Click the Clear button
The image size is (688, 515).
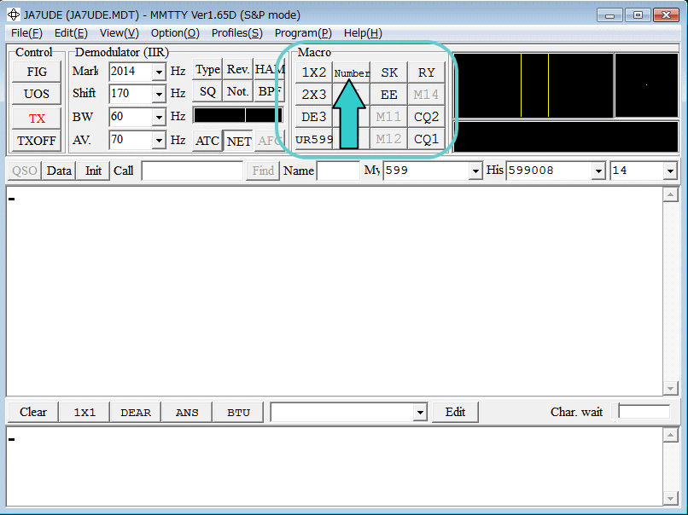point(33,412)
